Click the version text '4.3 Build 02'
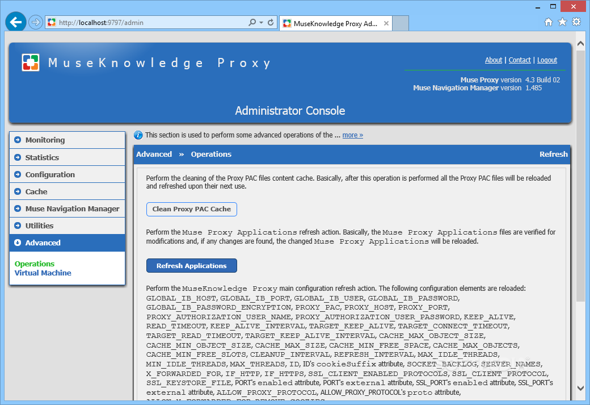The width and height of the screenshot is (590, 405). [542, 80]
